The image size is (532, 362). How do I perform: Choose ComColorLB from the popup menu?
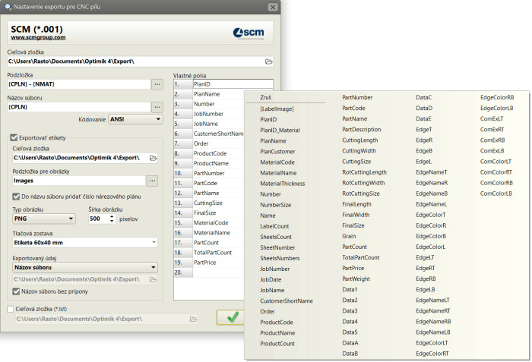(496, 194)
